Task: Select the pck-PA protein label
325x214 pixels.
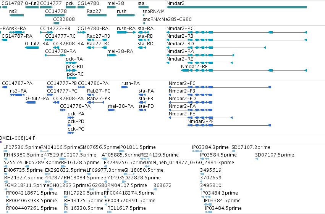Action: (x=76, y=114)
